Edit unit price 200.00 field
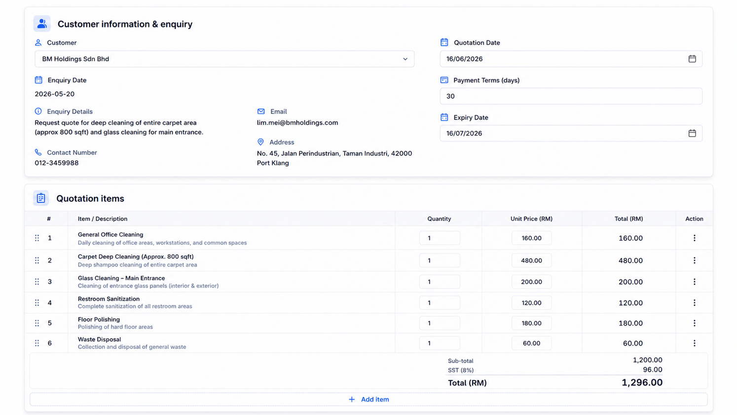 (531, 282)
